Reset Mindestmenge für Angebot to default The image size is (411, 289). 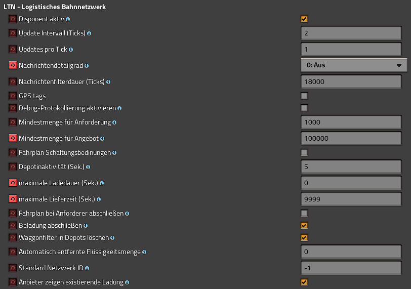point(12,138)
